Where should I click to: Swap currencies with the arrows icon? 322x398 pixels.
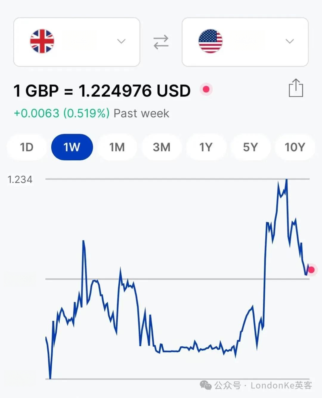(x=161, y=42)
